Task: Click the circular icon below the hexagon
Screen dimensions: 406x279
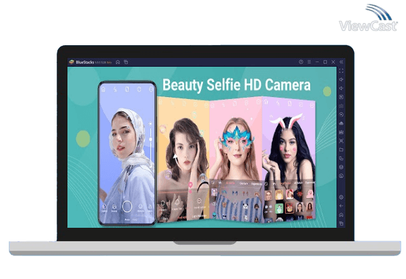Action: (341, 176)
